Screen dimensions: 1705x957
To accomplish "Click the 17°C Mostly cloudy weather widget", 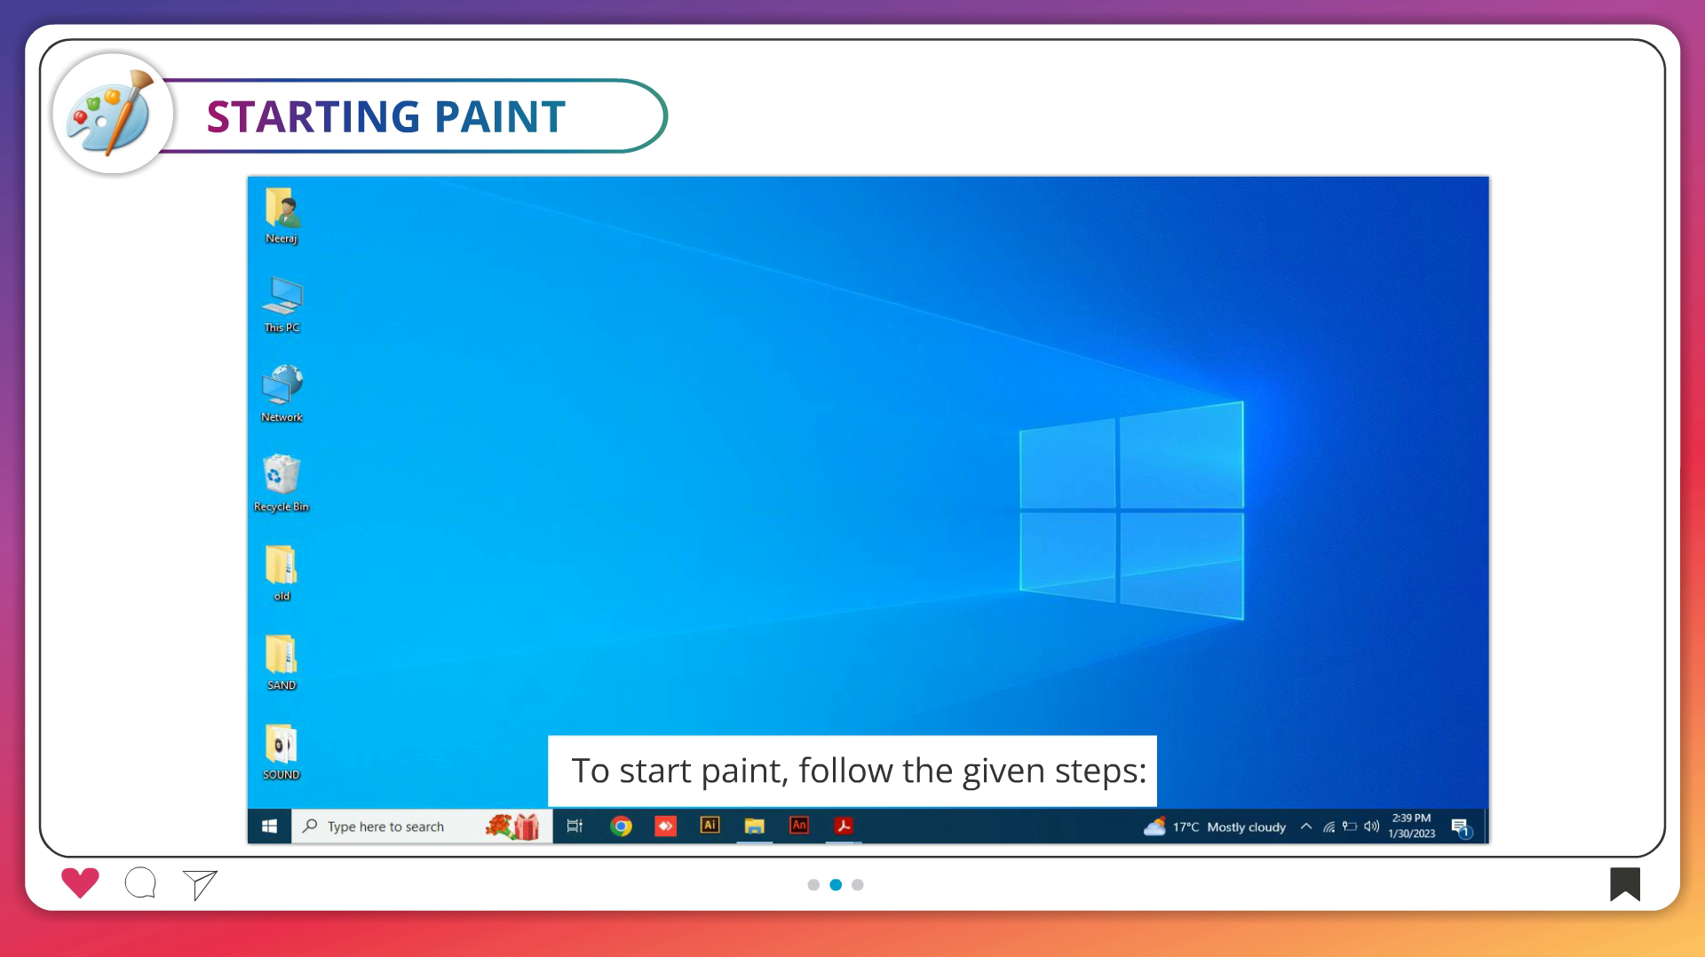I will (x=1215, y=826).
